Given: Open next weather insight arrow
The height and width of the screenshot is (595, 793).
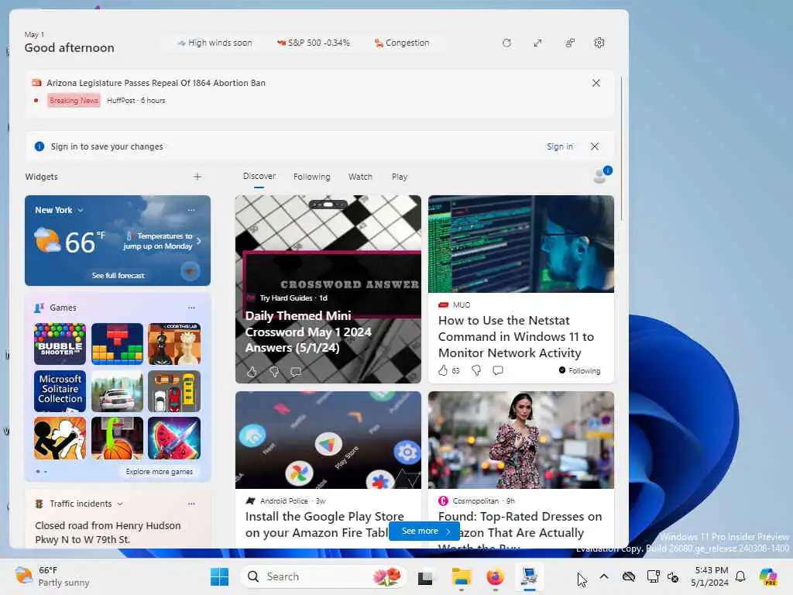Looking at the screenshot, I should [198, 241].
